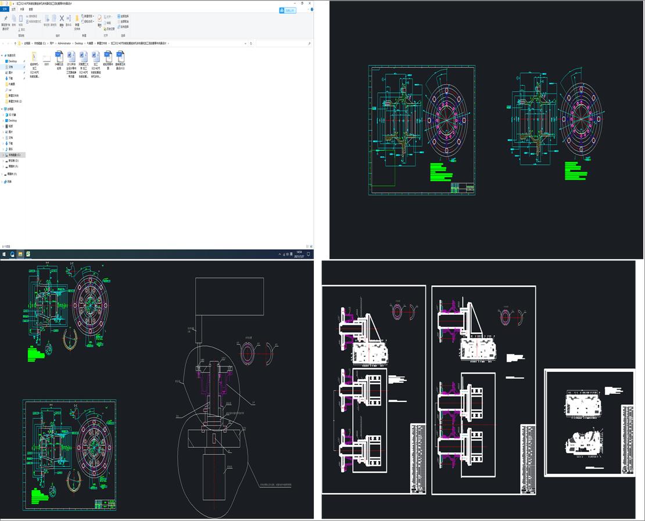Click Select all in the ribbon
Image resolution: width=645 pixels, height=521 pixels.
click(x=123, y=16)
